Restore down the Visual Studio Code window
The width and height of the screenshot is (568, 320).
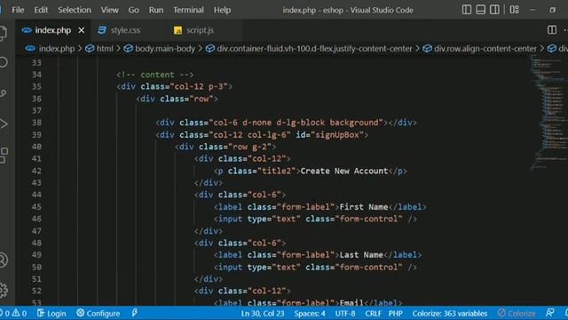[x=552, y=10]
